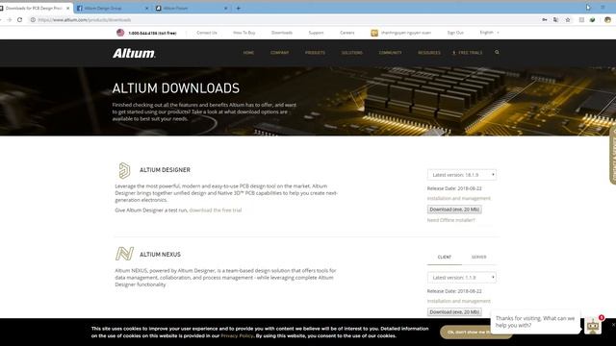Open the Careers link
616x346 pixels.
(346, 33)
